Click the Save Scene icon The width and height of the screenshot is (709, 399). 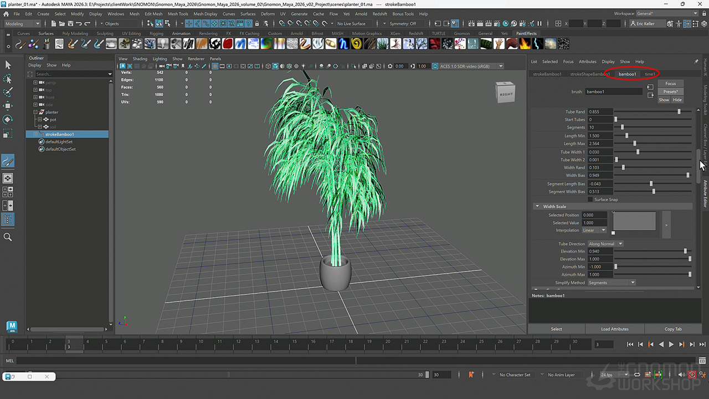[69, 24]
